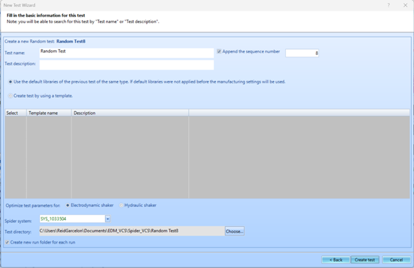Screen dimensions: 414x268
Task: Toggle Create new run folder for each run
Action: tap(7, 242)
